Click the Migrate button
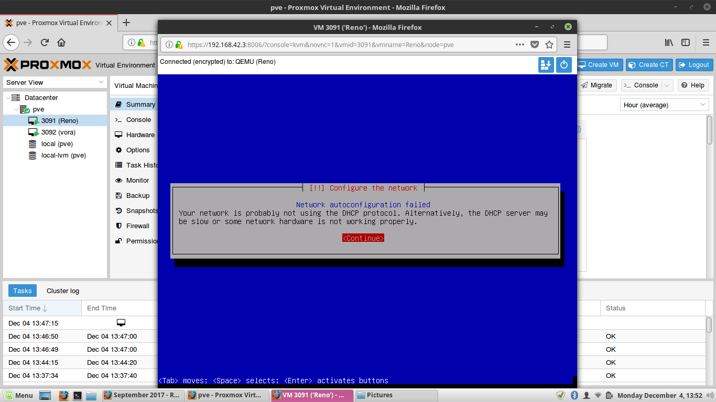The width and height of the screenshot is (716, 402). point(597,85)
